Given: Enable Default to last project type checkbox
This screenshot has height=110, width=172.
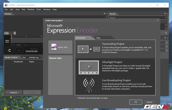Looking at the screenshot, I should click(76, 98).
